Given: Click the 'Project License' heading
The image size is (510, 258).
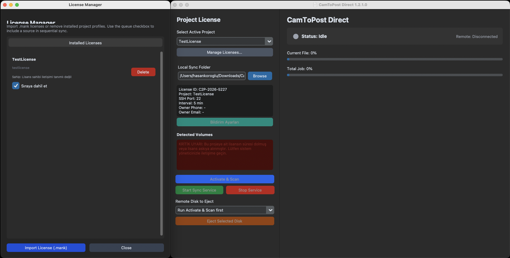Looking at the screenshot, I should tap(198, 20).
